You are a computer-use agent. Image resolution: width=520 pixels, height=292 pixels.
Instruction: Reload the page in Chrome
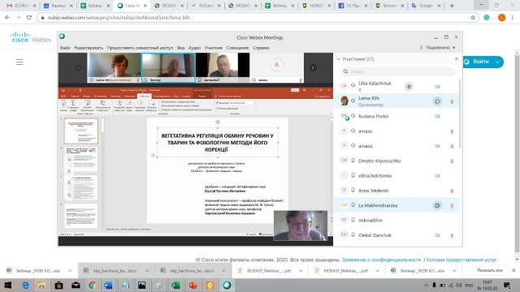(x=29, y=18)
